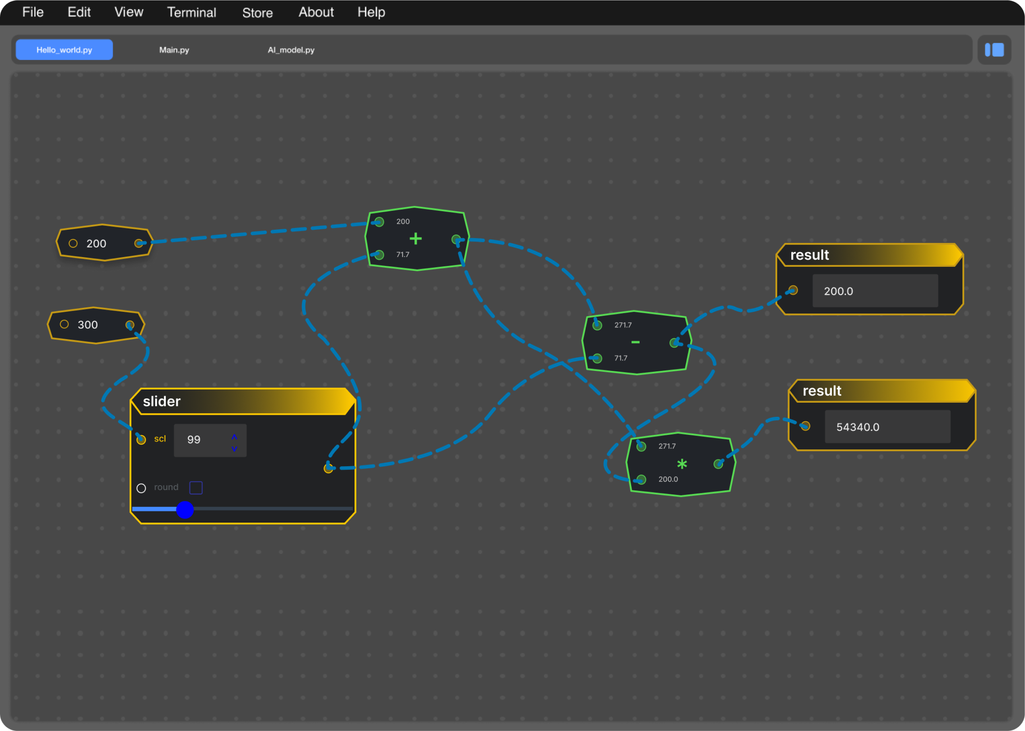This screenshot has width=1025, height=731.
Task: Click the output port of the 300 node
Action: point(130,325)
